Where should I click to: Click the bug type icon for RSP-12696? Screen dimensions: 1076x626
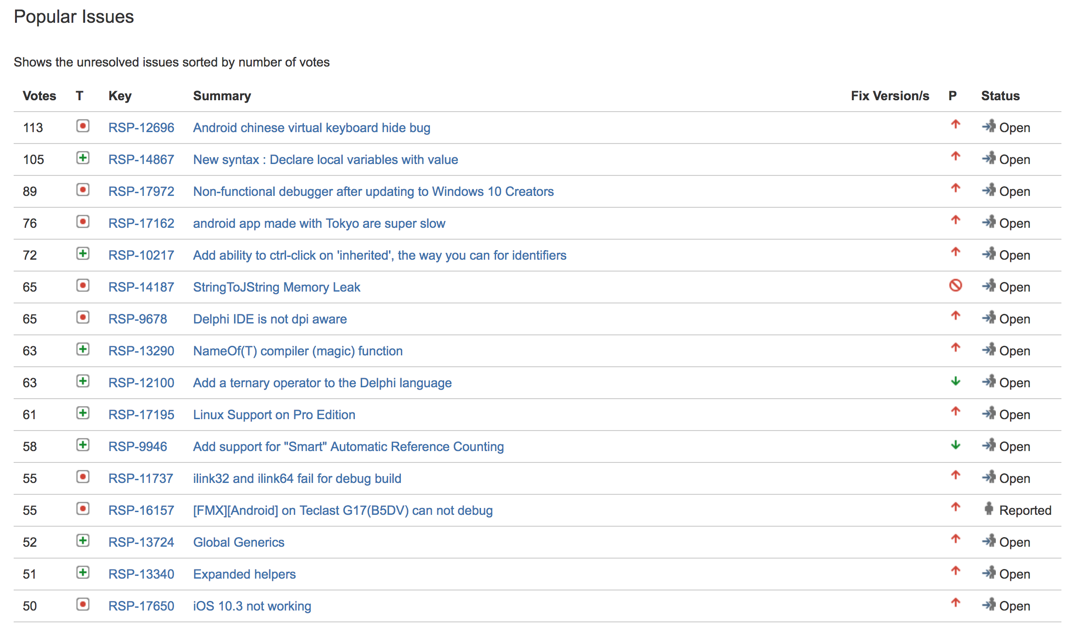82,126
